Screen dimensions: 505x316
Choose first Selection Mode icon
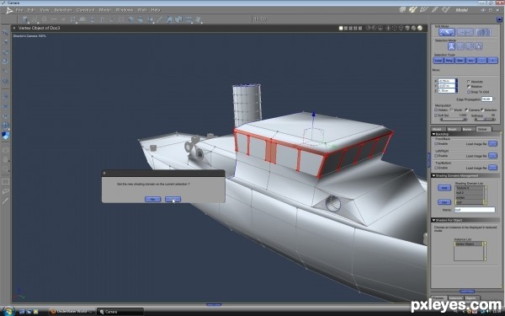[451, 46]
